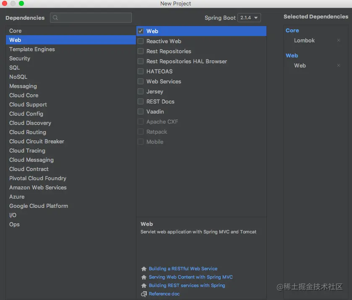Enable the HATEOAS checkbox

141,71
